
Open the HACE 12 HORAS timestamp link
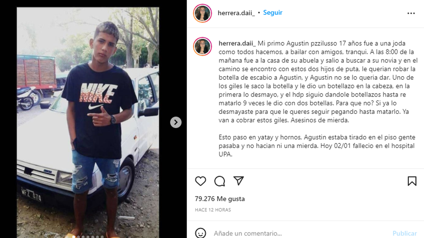coord(213,210)
